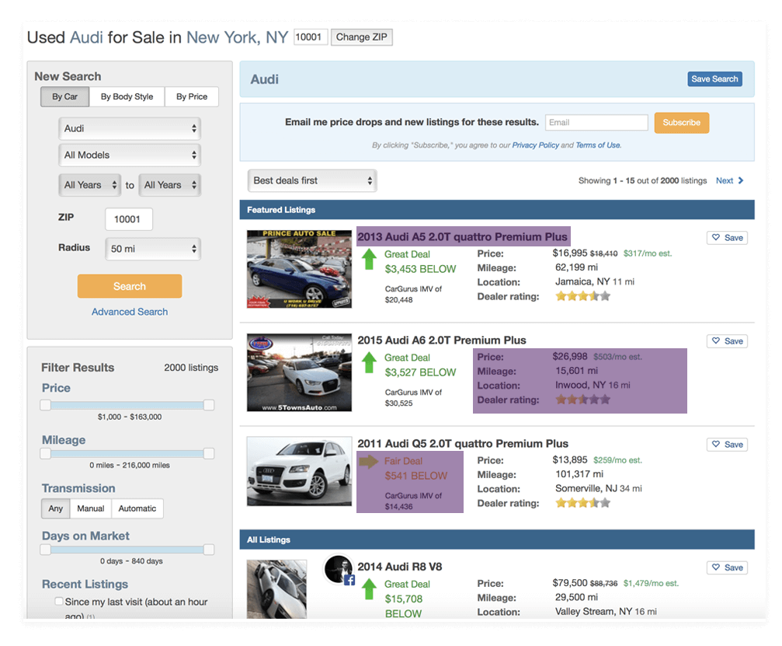Open 2011 Audi Q5 car photo

click(299, 471)
